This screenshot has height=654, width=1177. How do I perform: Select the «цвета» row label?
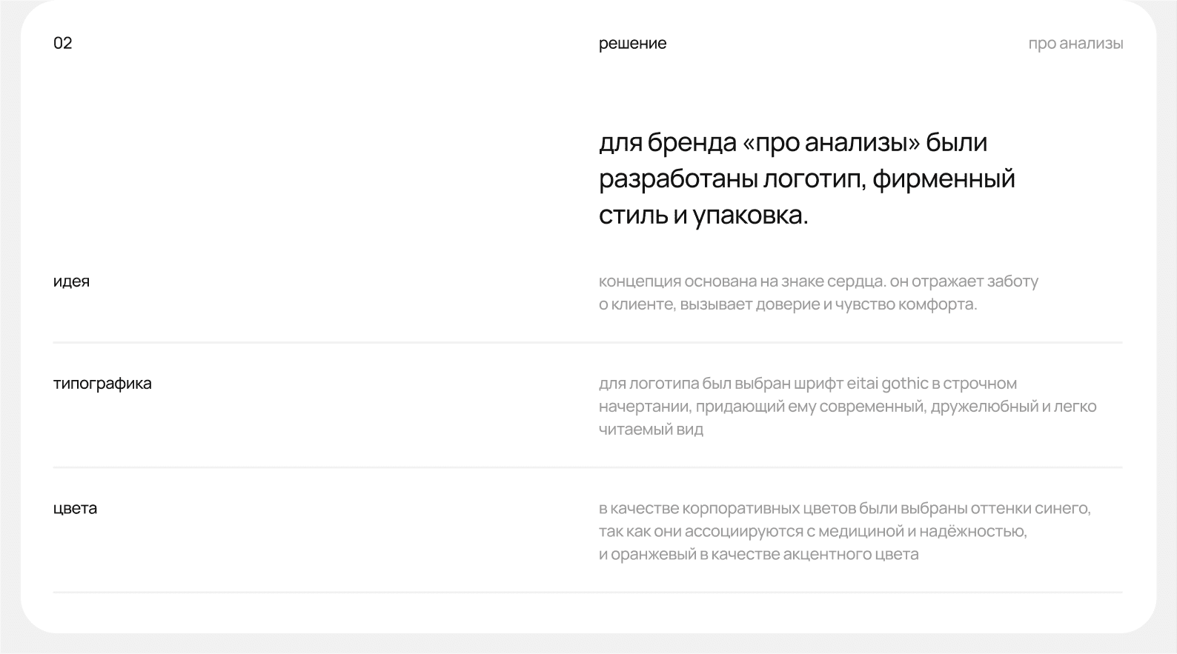75,508
